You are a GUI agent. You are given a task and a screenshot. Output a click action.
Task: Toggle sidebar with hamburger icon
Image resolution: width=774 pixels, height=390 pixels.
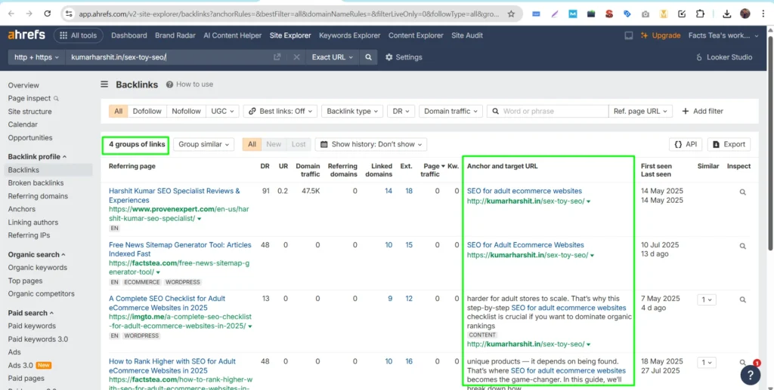coord(104,84)
